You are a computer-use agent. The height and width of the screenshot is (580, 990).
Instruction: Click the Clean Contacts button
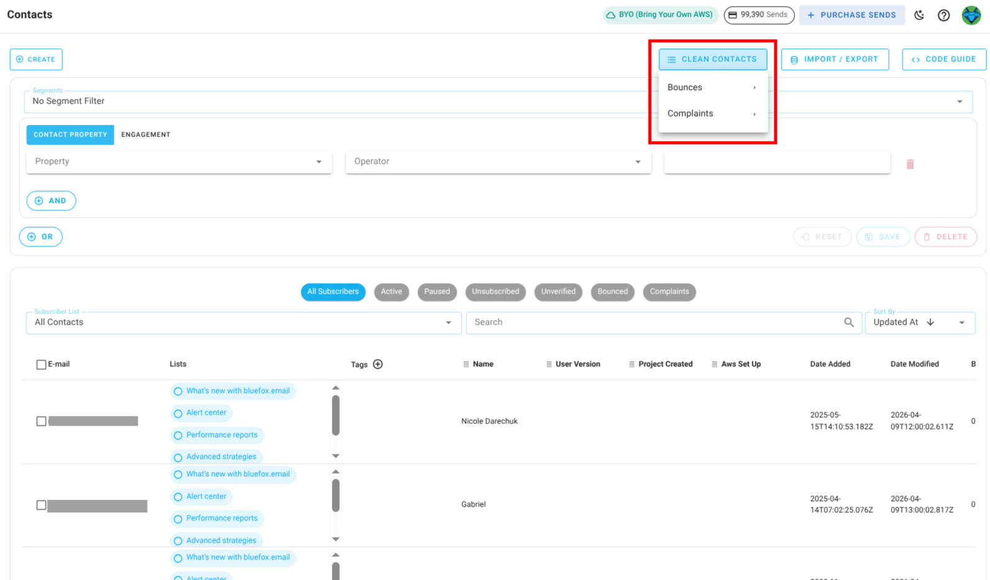coord(713,60)
